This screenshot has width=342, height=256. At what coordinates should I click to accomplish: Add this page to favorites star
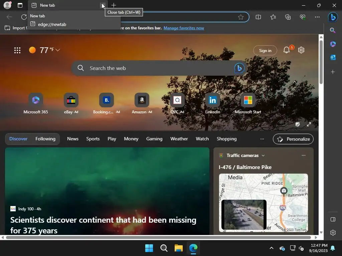point(241,17)
